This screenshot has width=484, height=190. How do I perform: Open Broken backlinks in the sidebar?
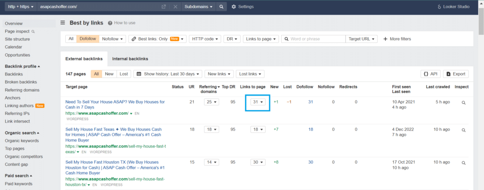pyautogui.click(x=21, y=82)
